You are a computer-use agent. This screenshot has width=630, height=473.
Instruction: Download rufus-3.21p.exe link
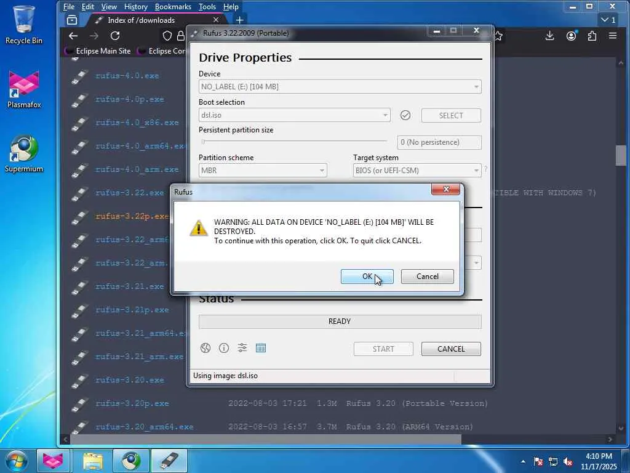pos(132,310)
